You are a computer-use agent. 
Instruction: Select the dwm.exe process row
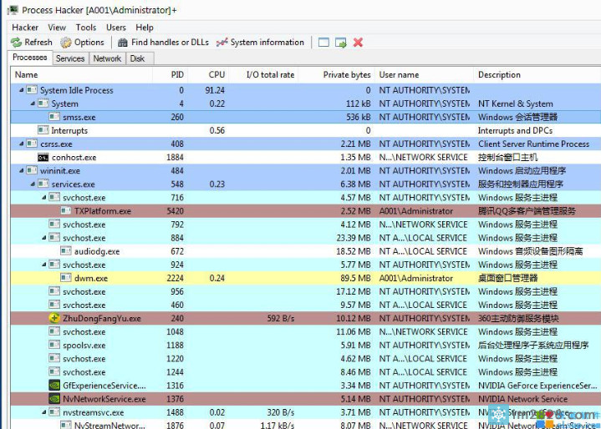click(x=90, y=278)
